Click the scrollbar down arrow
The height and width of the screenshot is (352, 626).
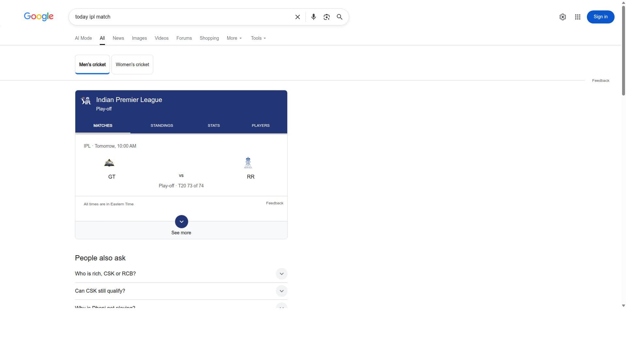(x=623, y=306)
